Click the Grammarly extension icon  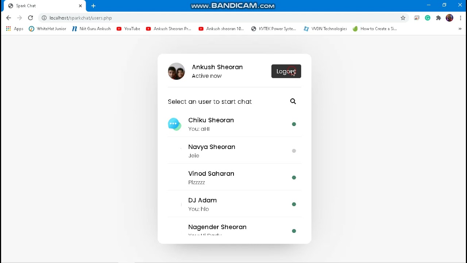pyautogui.click(x=428, y=18)
